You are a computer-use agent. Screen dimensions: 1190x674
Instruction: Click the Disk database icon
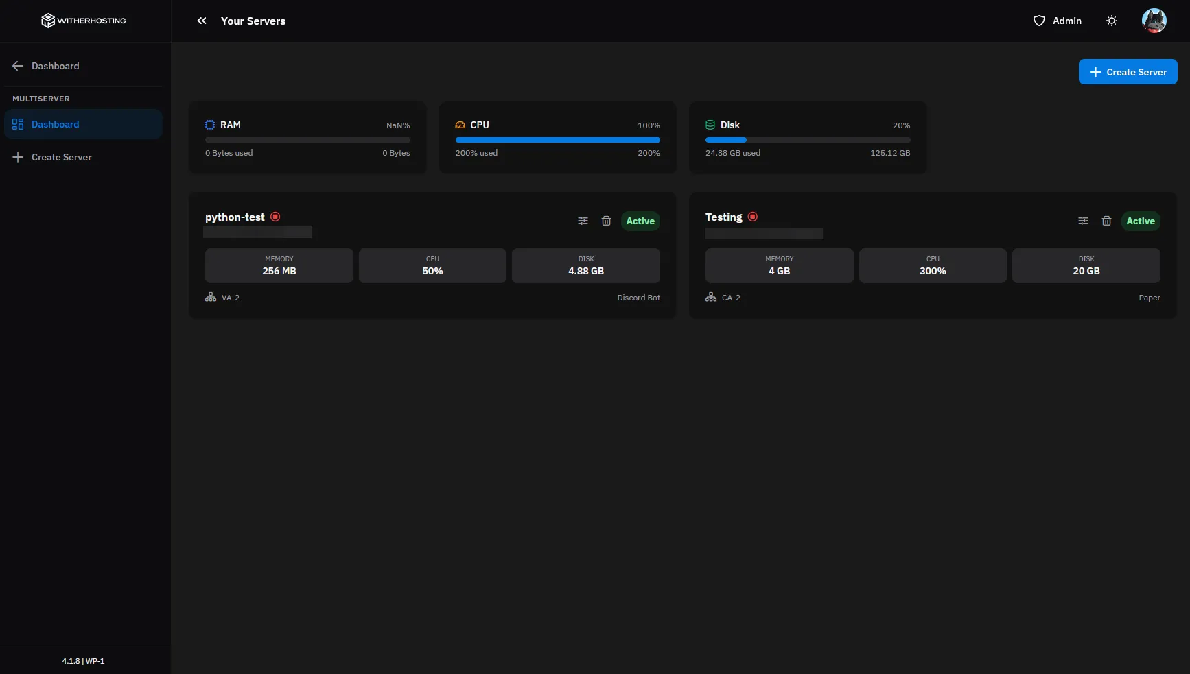click(x=710, y=125)
